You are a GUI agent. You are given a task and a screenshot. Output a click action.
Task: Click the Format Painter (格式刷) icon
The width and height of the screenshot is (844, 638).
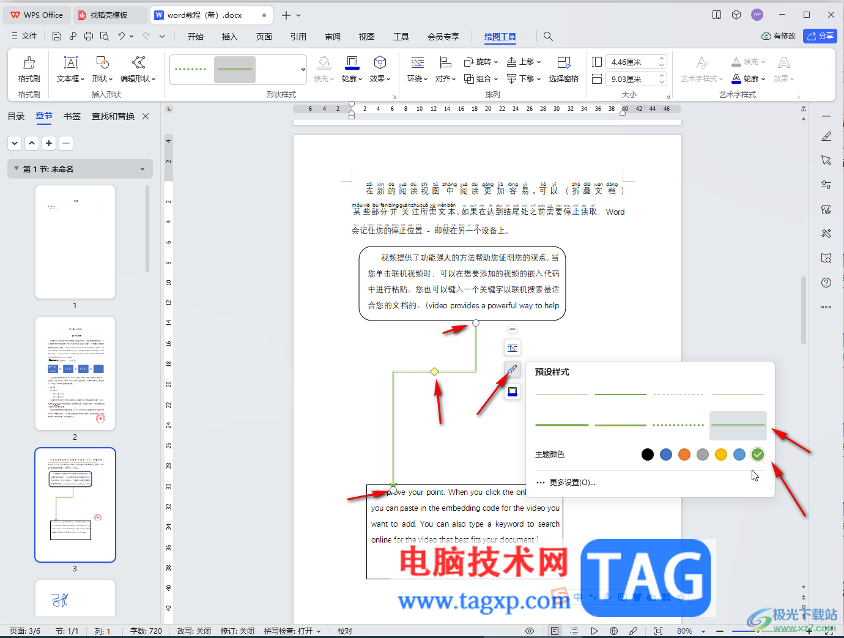pos(29,63)
